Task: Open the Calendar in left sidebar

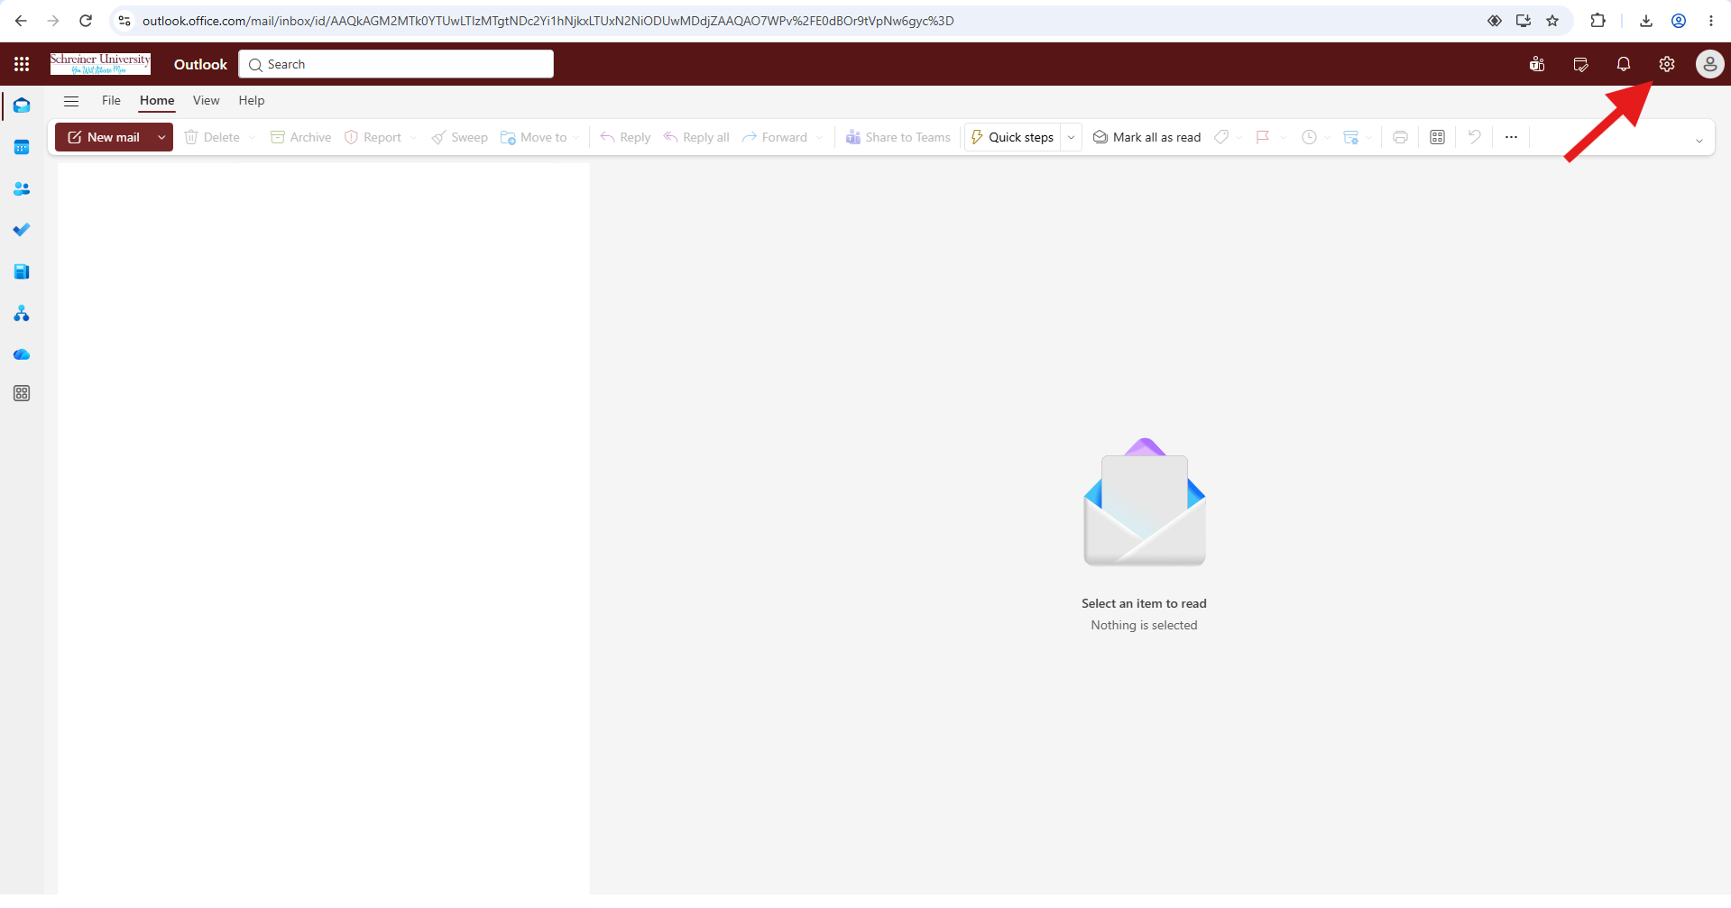Action: coord(22,147)
